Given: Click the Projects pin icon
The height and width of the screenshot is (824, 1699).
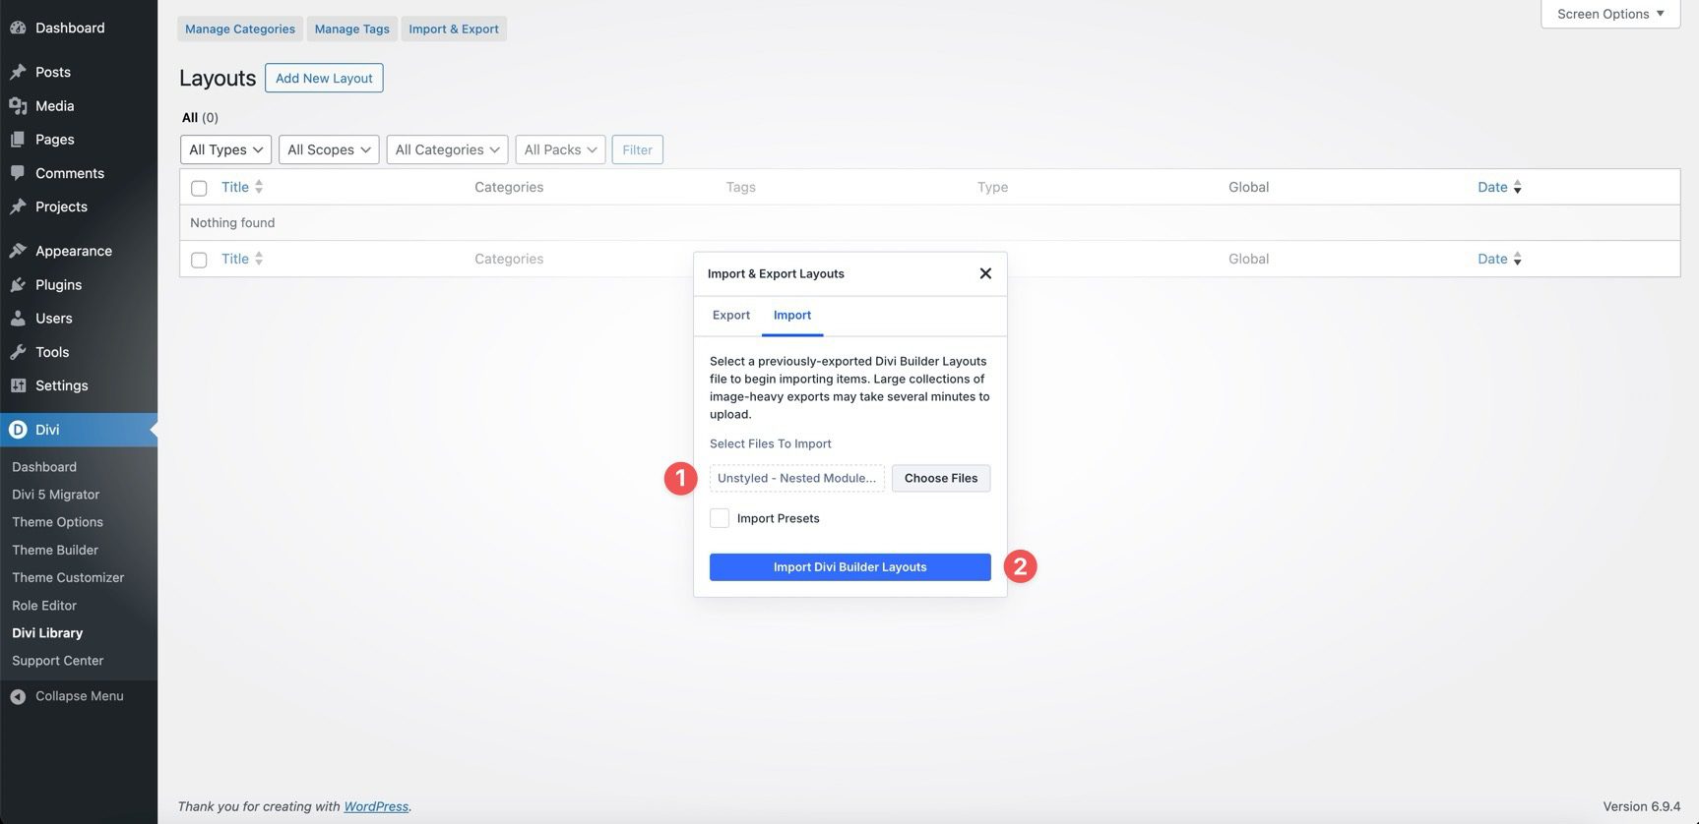Looking at the screenshot, I should [x=18, y=206].
